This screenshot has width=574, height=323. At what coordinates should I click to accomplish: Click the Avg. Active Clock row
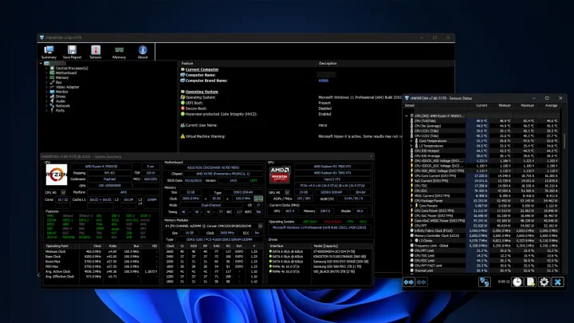pyautogui.click(x=102, y=271)
